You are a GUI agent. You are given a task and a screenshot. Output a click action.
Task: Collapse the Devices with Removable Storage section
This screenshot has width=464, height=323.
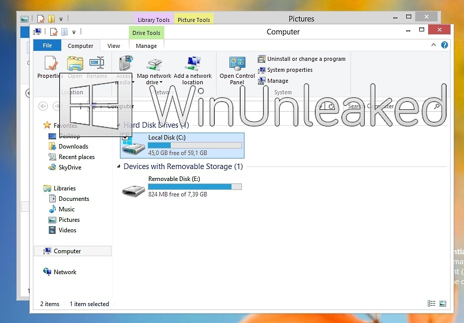click(118, 166)
